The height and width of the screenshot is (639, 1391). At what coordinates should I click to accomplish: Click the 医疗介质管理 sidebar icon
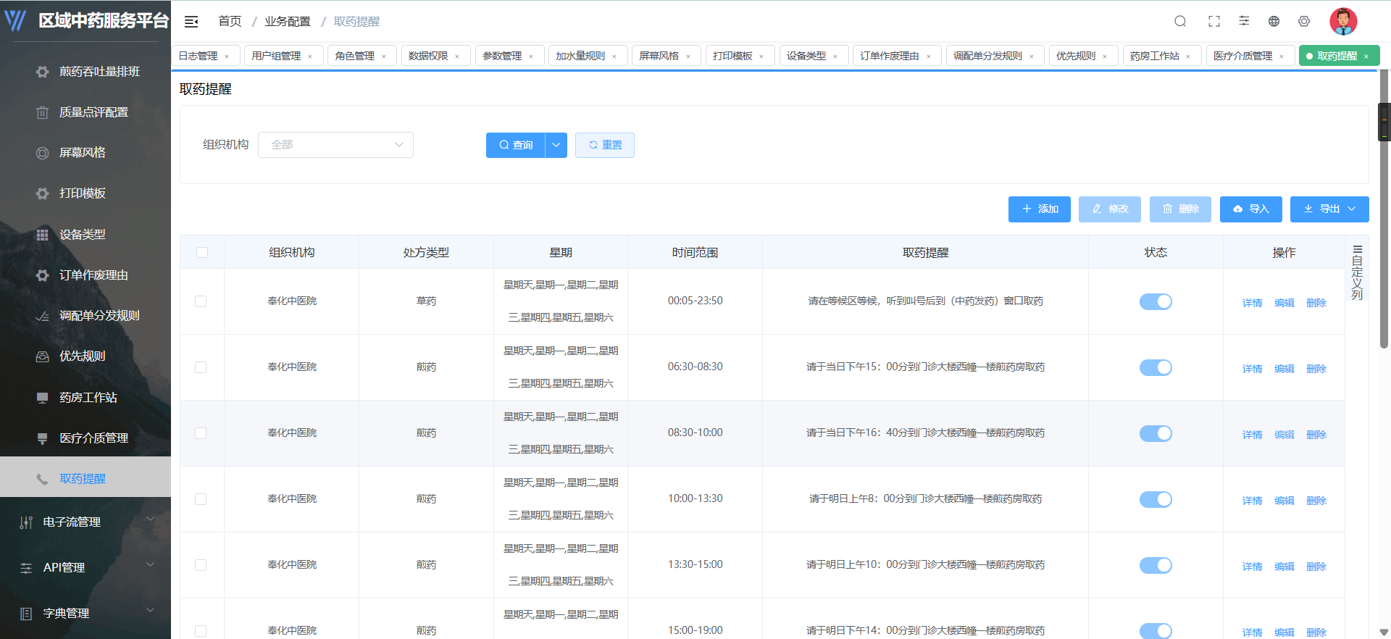coord(43,438)
